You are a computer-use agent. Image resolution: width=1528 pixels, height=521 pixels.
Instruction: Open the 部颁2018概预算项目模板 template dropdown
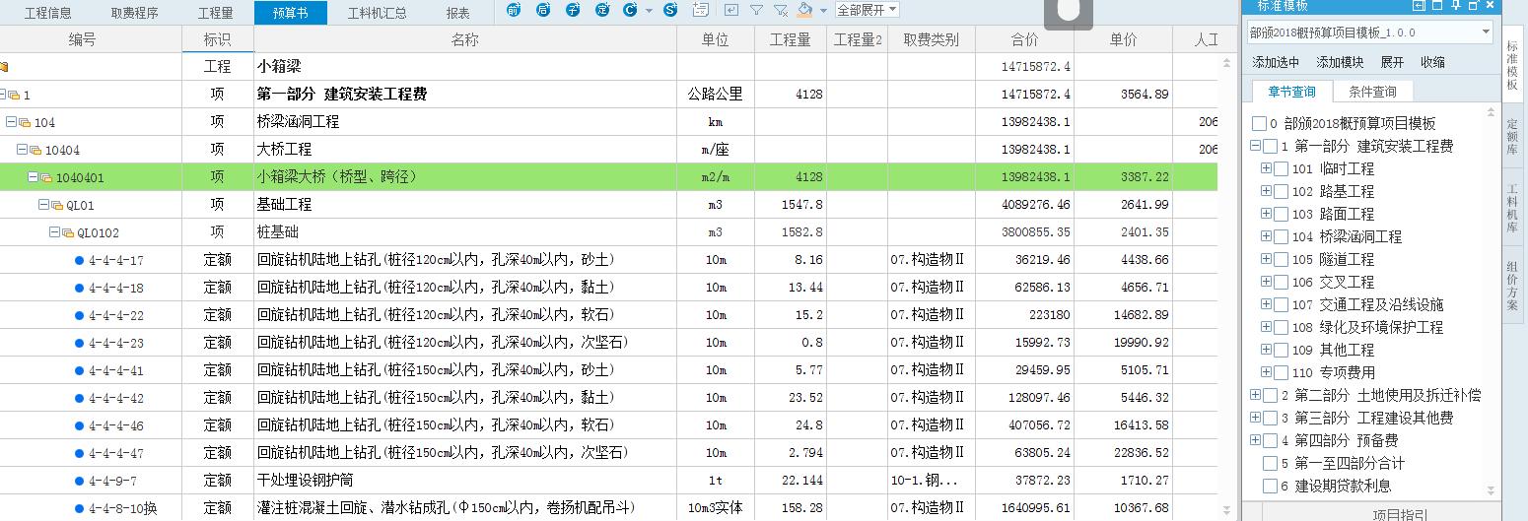point(1486,33)
